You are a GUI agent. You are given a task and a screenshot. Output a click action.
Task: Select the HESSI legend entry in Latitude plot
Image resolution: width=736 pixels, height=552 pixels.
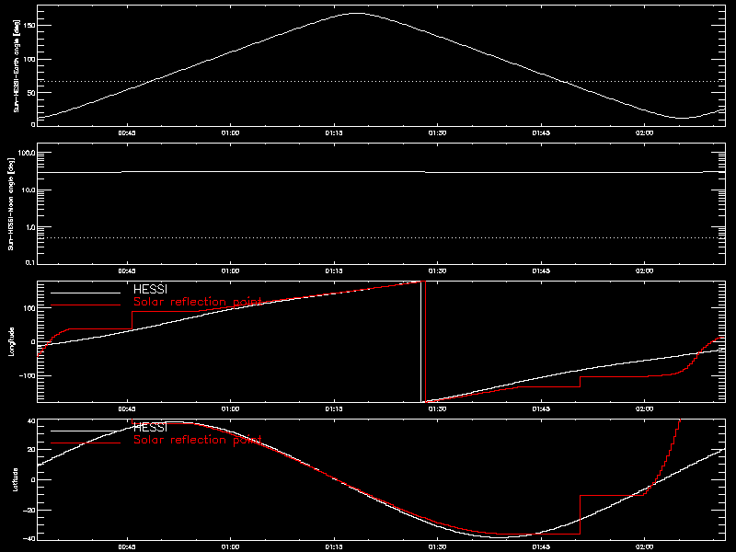pos(150,427)
